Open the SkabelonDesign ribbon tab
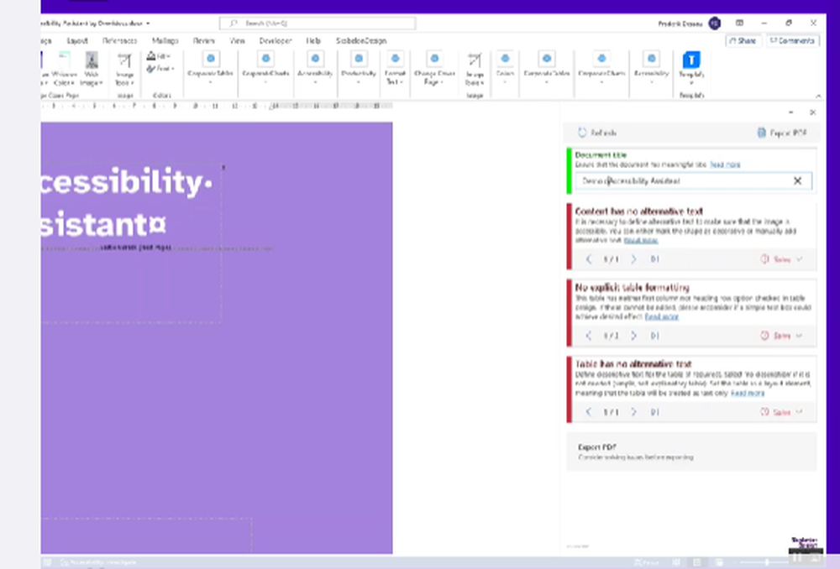The width and height of the screenshot is (840, 569). coord(361,40)
